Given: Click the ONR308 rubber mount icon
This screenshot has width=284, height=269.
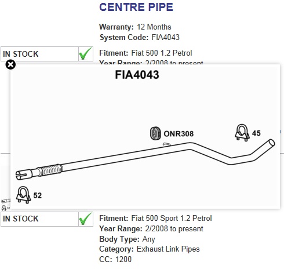Looking at the screenshot, I should coord(155,133).
